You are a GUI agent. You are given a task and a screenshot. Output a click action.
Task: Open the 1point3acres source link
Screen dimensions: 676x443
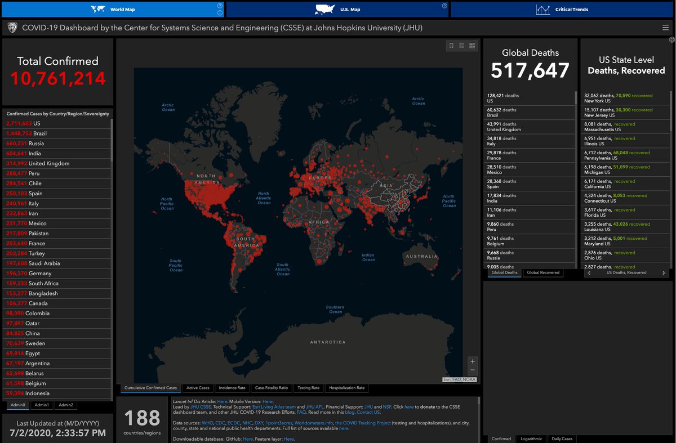pos(278,423)
